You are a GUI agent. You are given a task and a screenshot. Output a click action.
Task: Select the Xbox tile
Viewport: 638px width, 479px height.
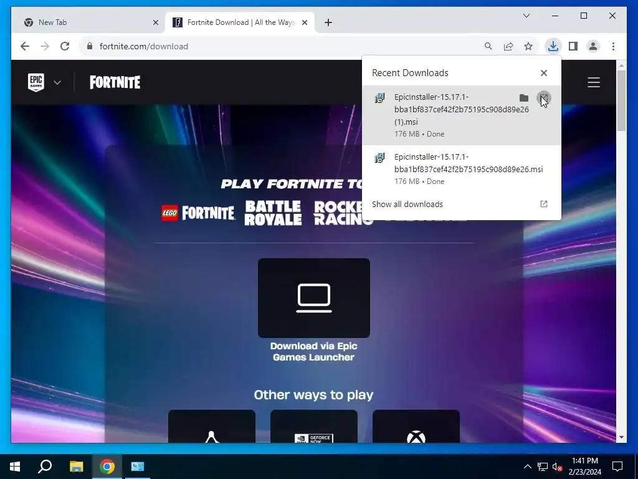[x=416, y=426]
